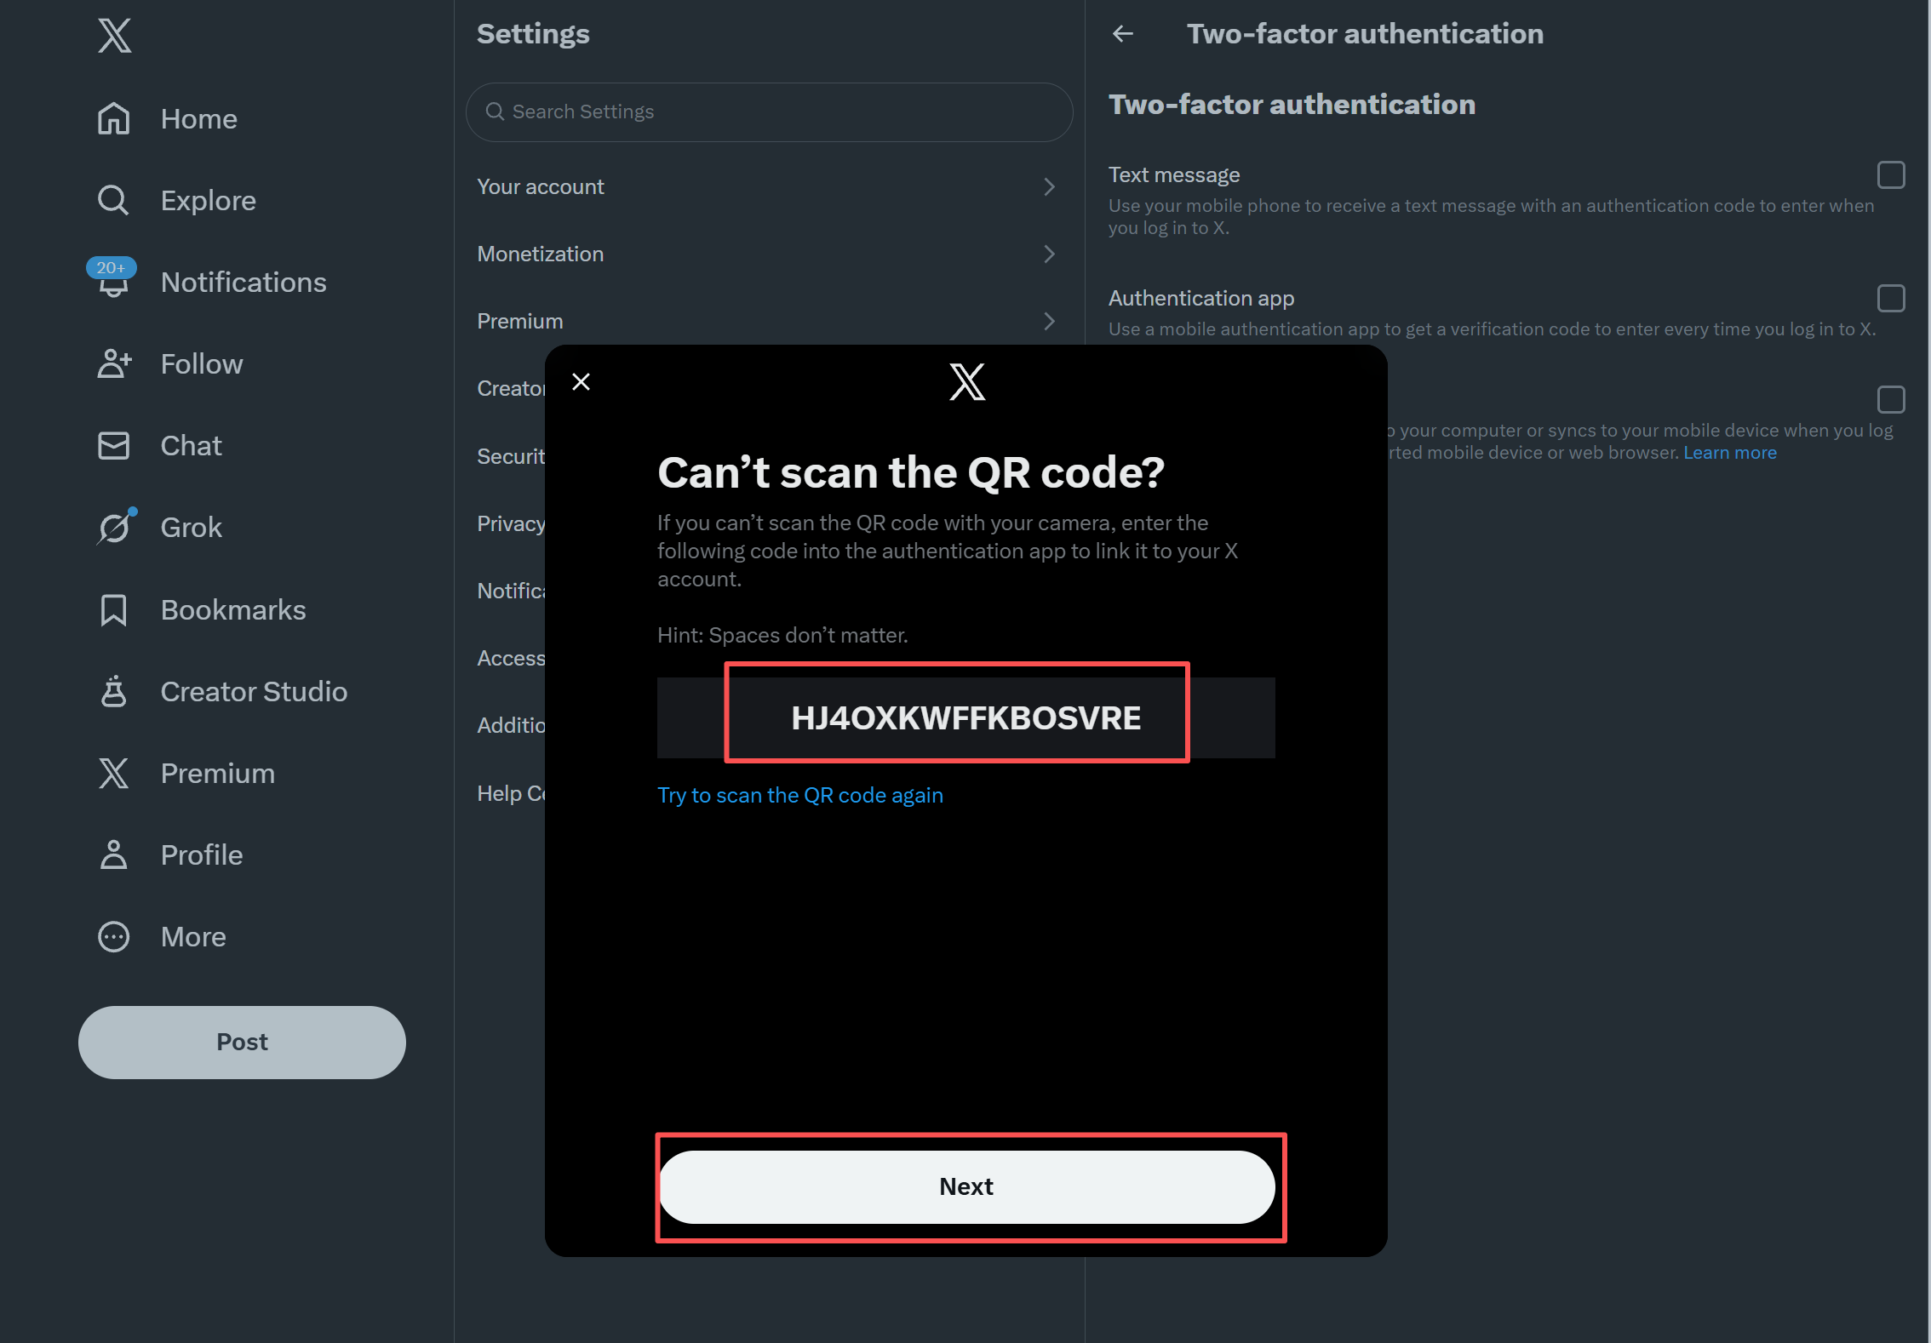Open the More menu item

tap(162, 936)
